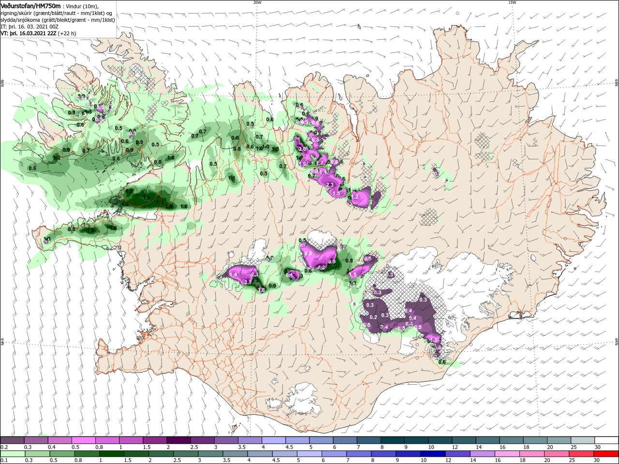Screen dimensions: 619x464
Task: Click the darkest green 1–1.5 lower legend swatch
Action: click(112, 454)
